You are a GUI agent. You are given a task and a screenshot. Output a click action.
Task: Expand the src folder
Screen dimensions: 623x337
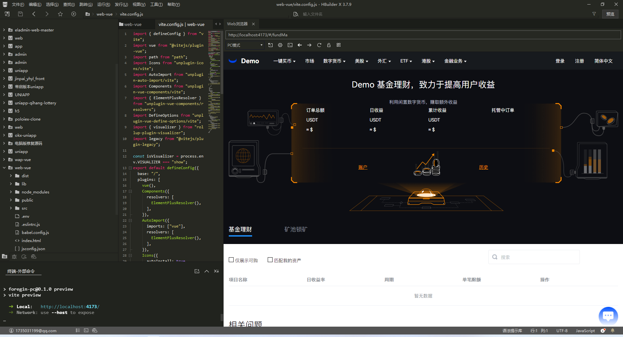pyautogui.click(x=11, y=208)
